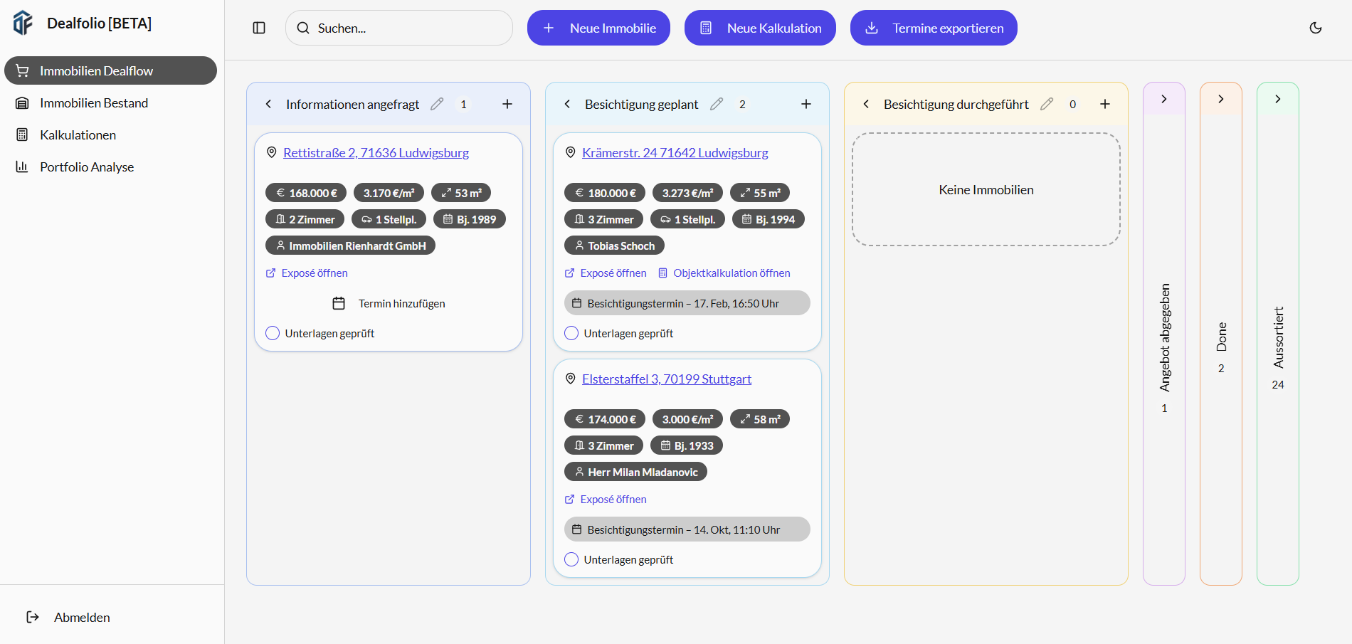Go to Portfolio Analyse page
Screen dimensions: 1352x644
(x=87, y=167)
